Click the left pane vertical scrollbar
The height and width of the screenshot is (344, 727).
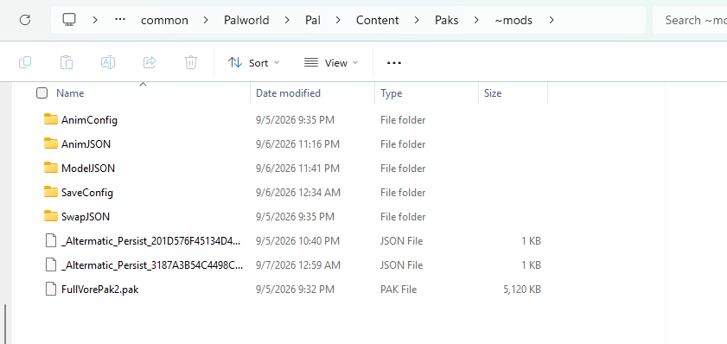5,323
